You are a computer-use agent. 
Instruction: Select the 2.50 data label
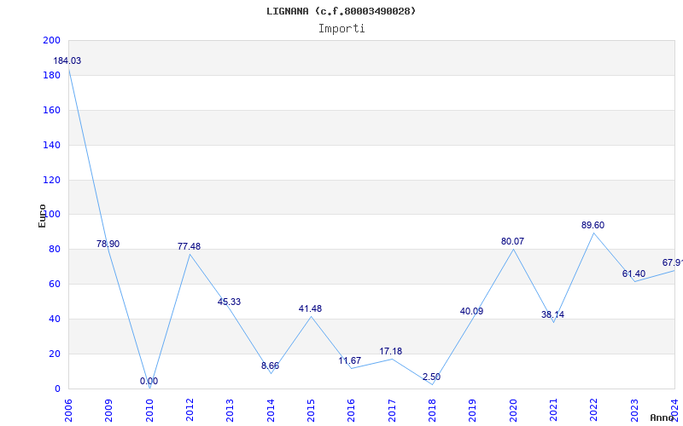pyautogui.click(x=431, y=377)
